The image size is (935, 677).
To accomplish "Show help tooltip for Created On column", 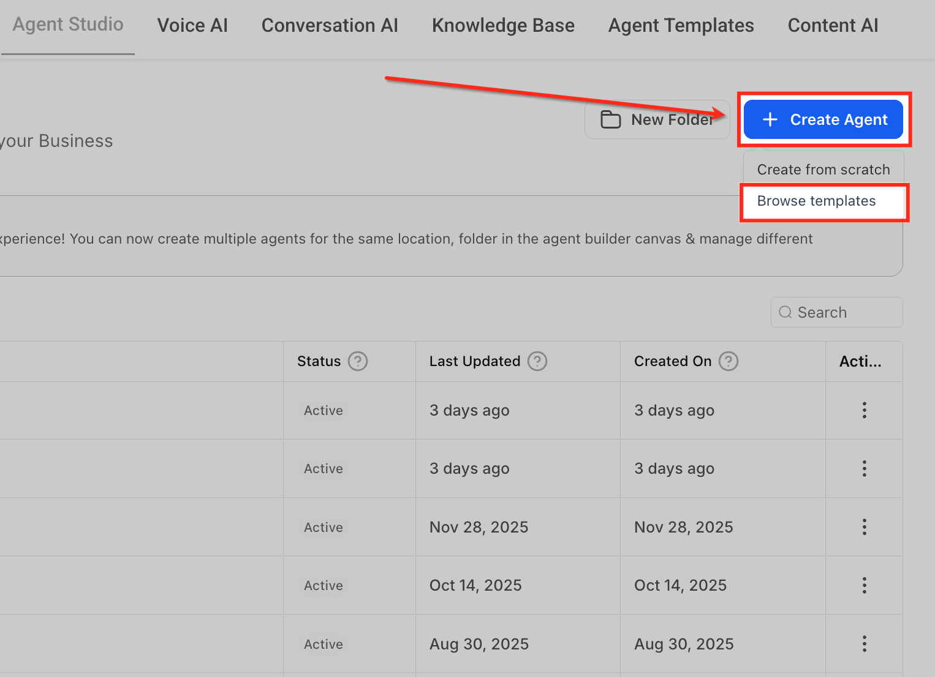I will pyautogui.click(x=729, y=361).
